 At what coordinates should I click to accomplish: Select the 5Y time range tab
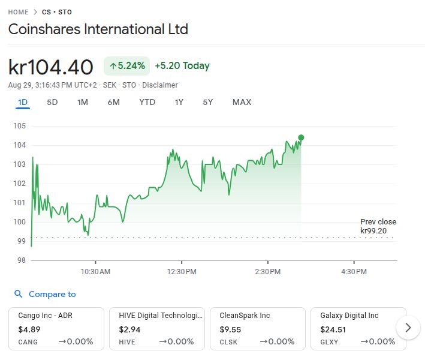[208, 102]
